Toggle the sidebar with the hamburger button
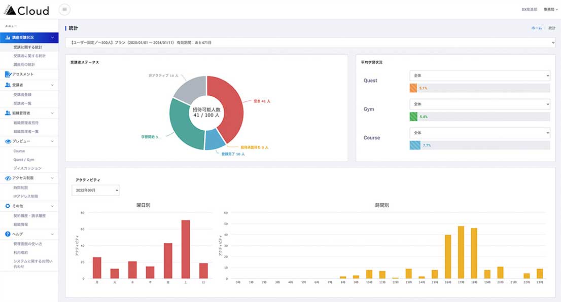The height and width of the screenshot is (302, 561). pos(64,10)
